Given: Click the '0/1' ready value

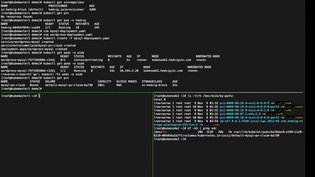Looking at the screenshot, I should [63, 60].
